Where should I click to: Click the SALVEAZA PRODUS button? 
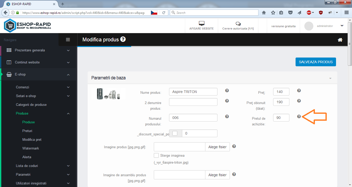pos(316,62)
